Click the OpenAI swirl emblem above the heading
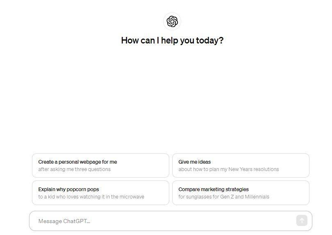This screenshot has height=235, width=332. pyautogui.click(x=172, y=21)
